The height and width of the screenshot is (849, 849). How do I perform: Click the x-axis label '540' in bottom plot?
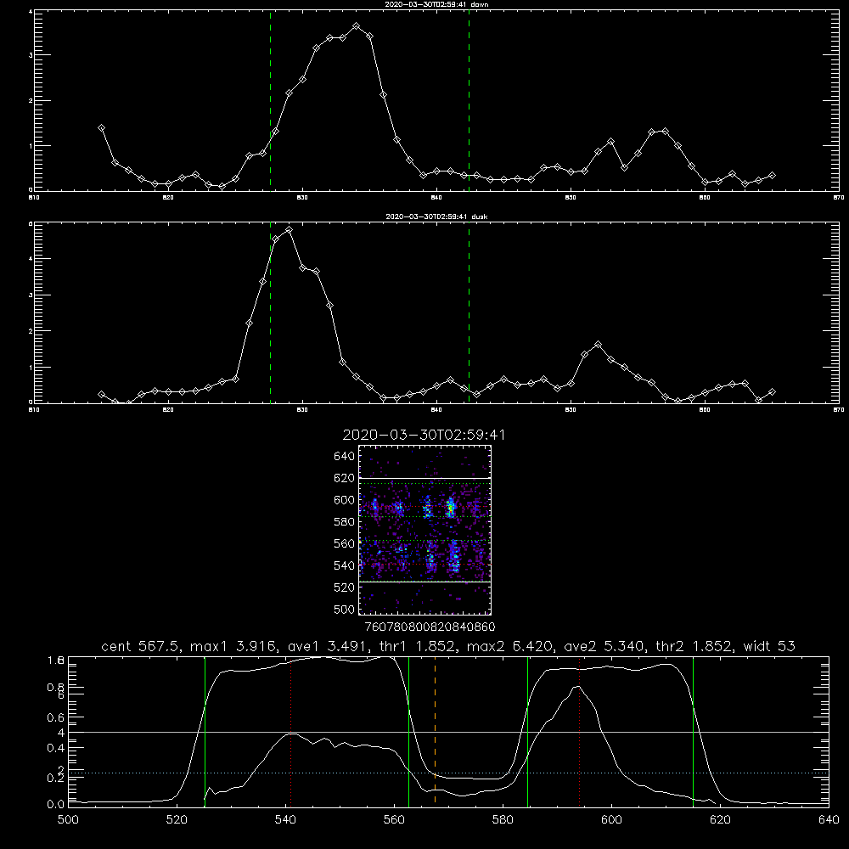point(285,820)
